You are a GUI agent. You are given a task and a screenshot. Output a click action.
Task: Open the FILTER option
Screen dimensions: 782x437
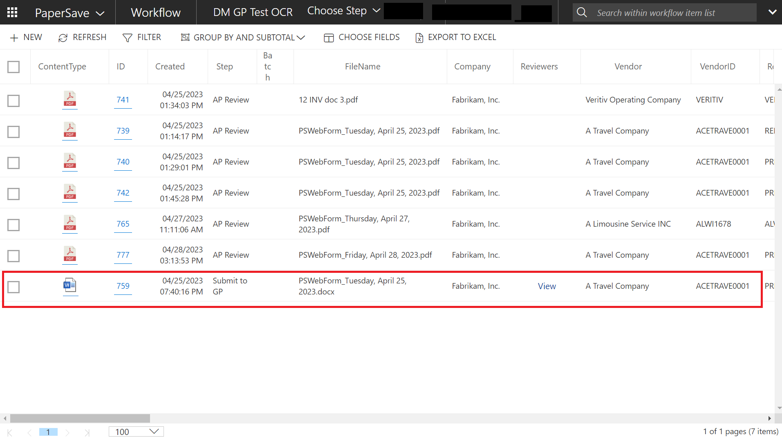[142, 38]
